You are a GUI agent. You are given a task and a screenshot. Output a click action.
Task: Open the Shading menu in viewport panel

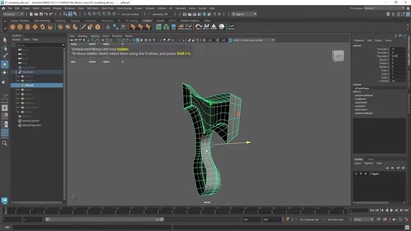(83, 36)
